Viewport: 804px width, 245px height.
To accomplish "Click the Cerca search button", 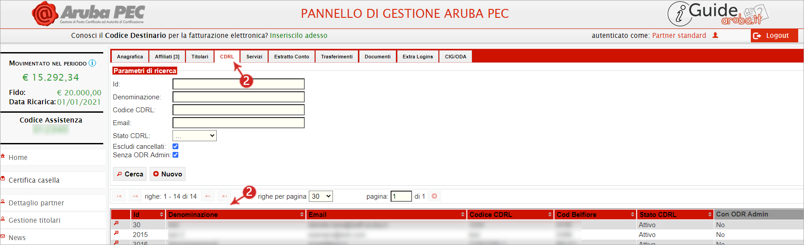I will tap(130, 174).
